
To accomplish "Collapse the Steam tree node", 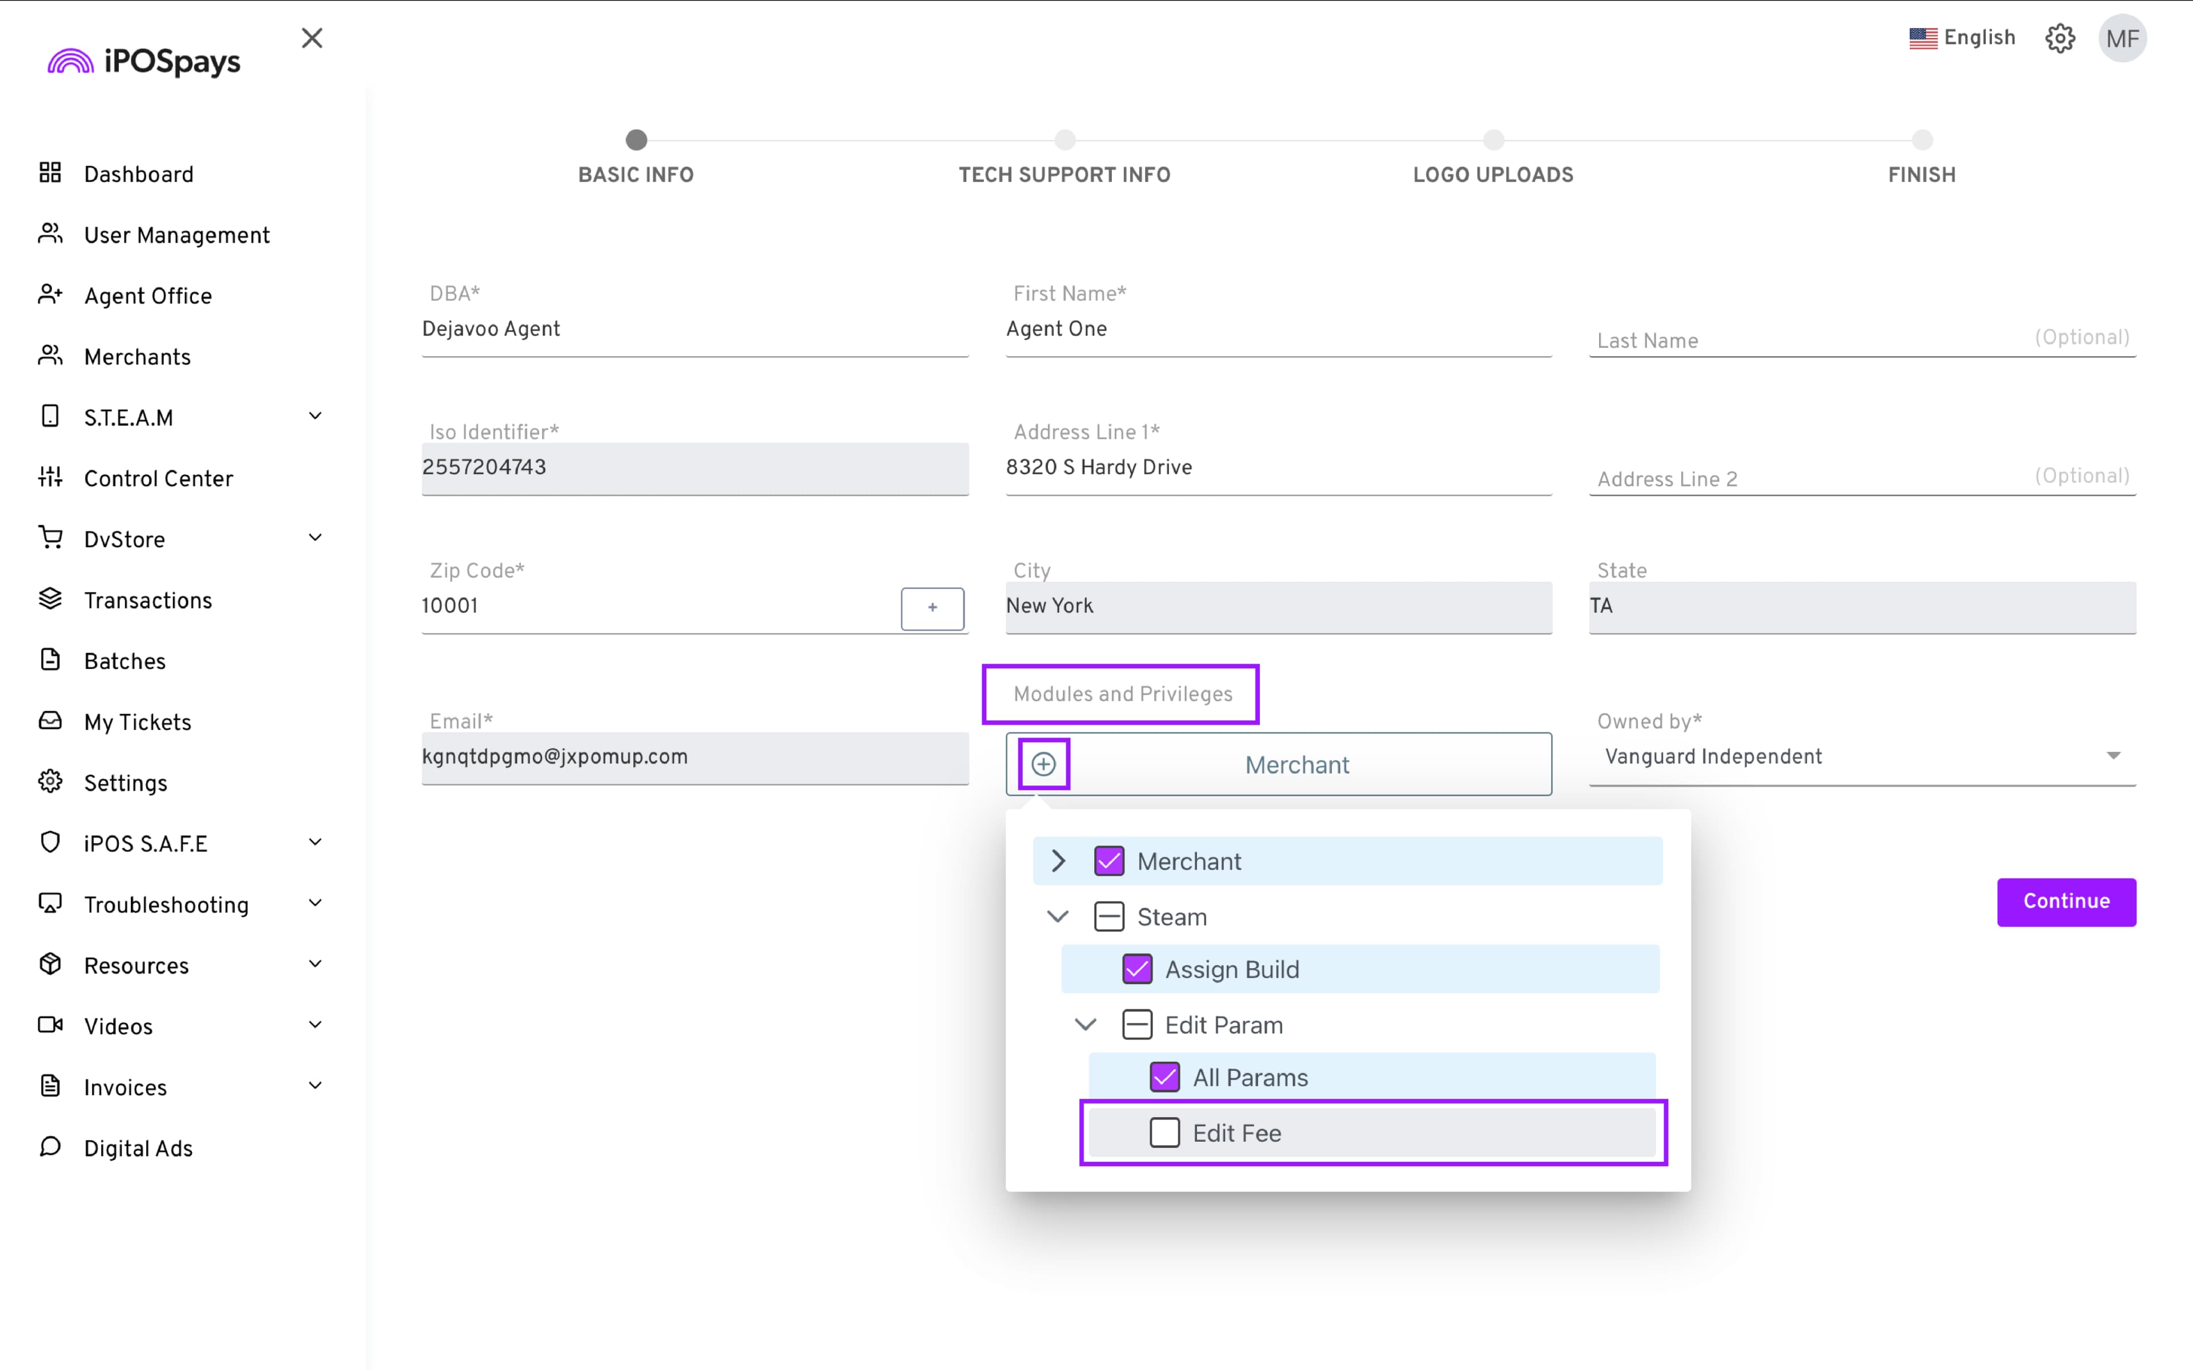I will tap(1058, 916).
